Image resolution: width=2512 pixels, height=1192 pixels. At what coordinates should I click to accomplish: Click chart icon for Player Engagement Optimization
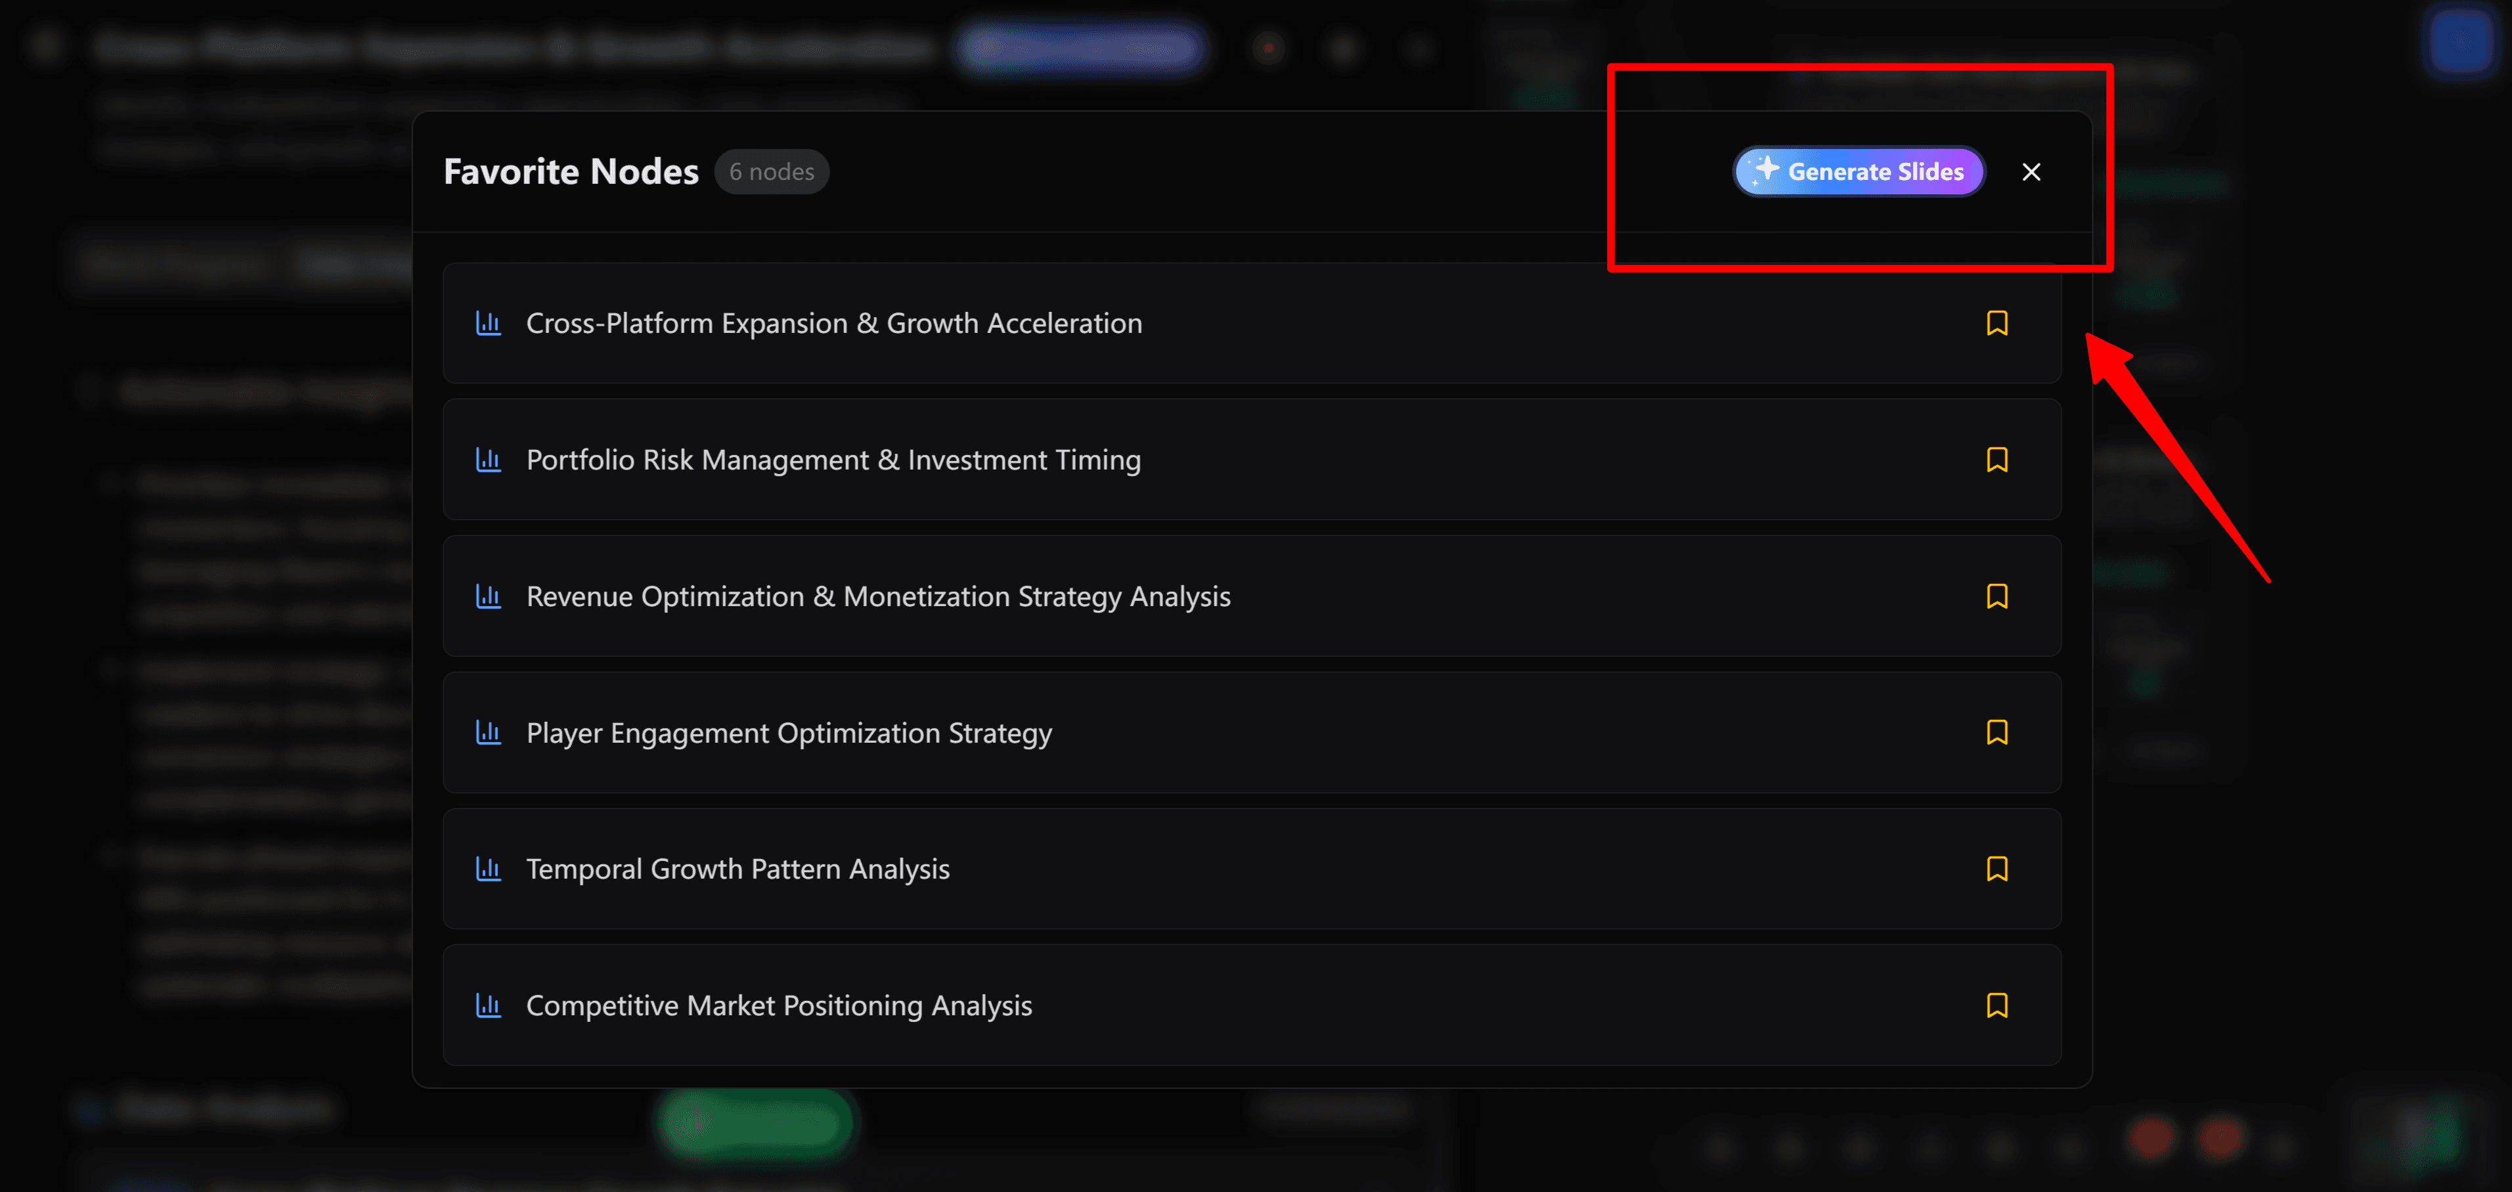click(x=489, y=732)
